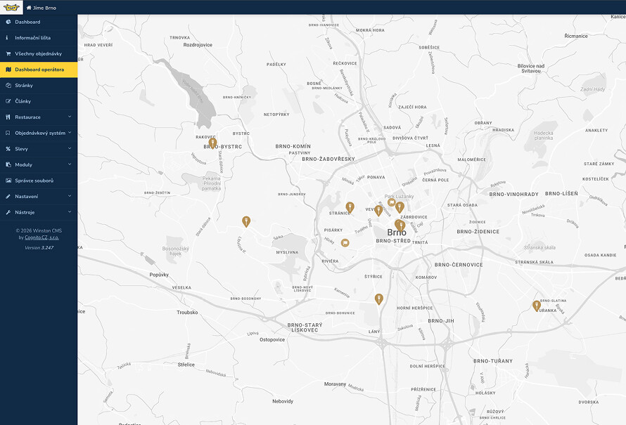The image size is (626, 425).
Task: Select the percent icon next to Slevy
Action: [7, 148]
